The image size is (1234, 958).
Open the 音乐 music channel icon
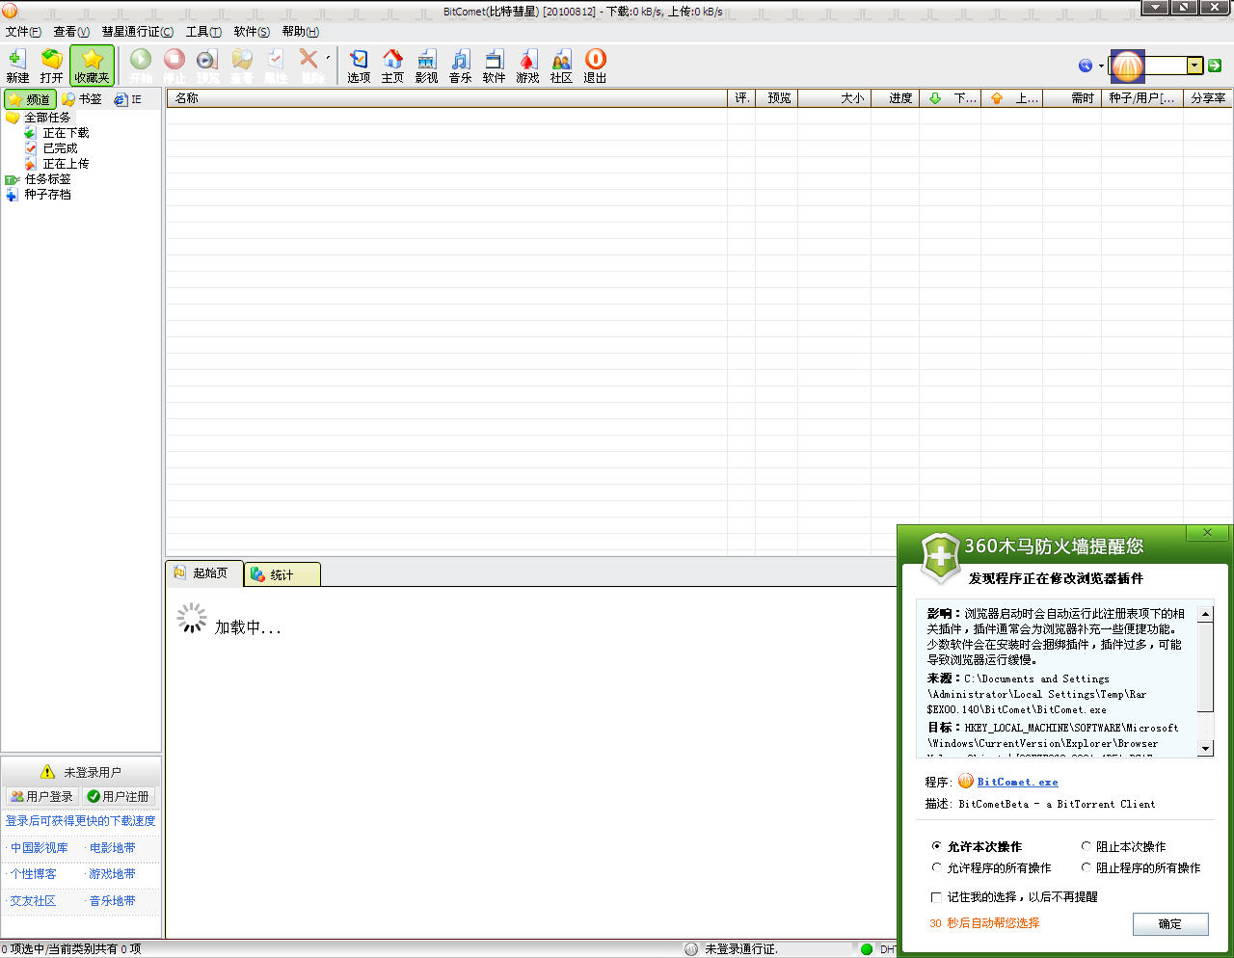[460, 66]
